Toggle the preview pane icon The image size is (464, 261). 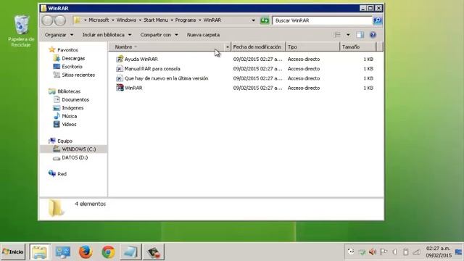pos(360,35)
